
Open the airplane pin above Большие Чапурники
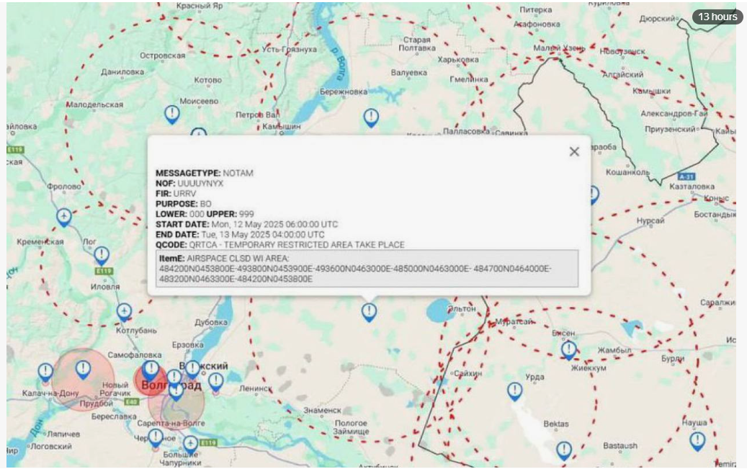click(x=191, y=444)
